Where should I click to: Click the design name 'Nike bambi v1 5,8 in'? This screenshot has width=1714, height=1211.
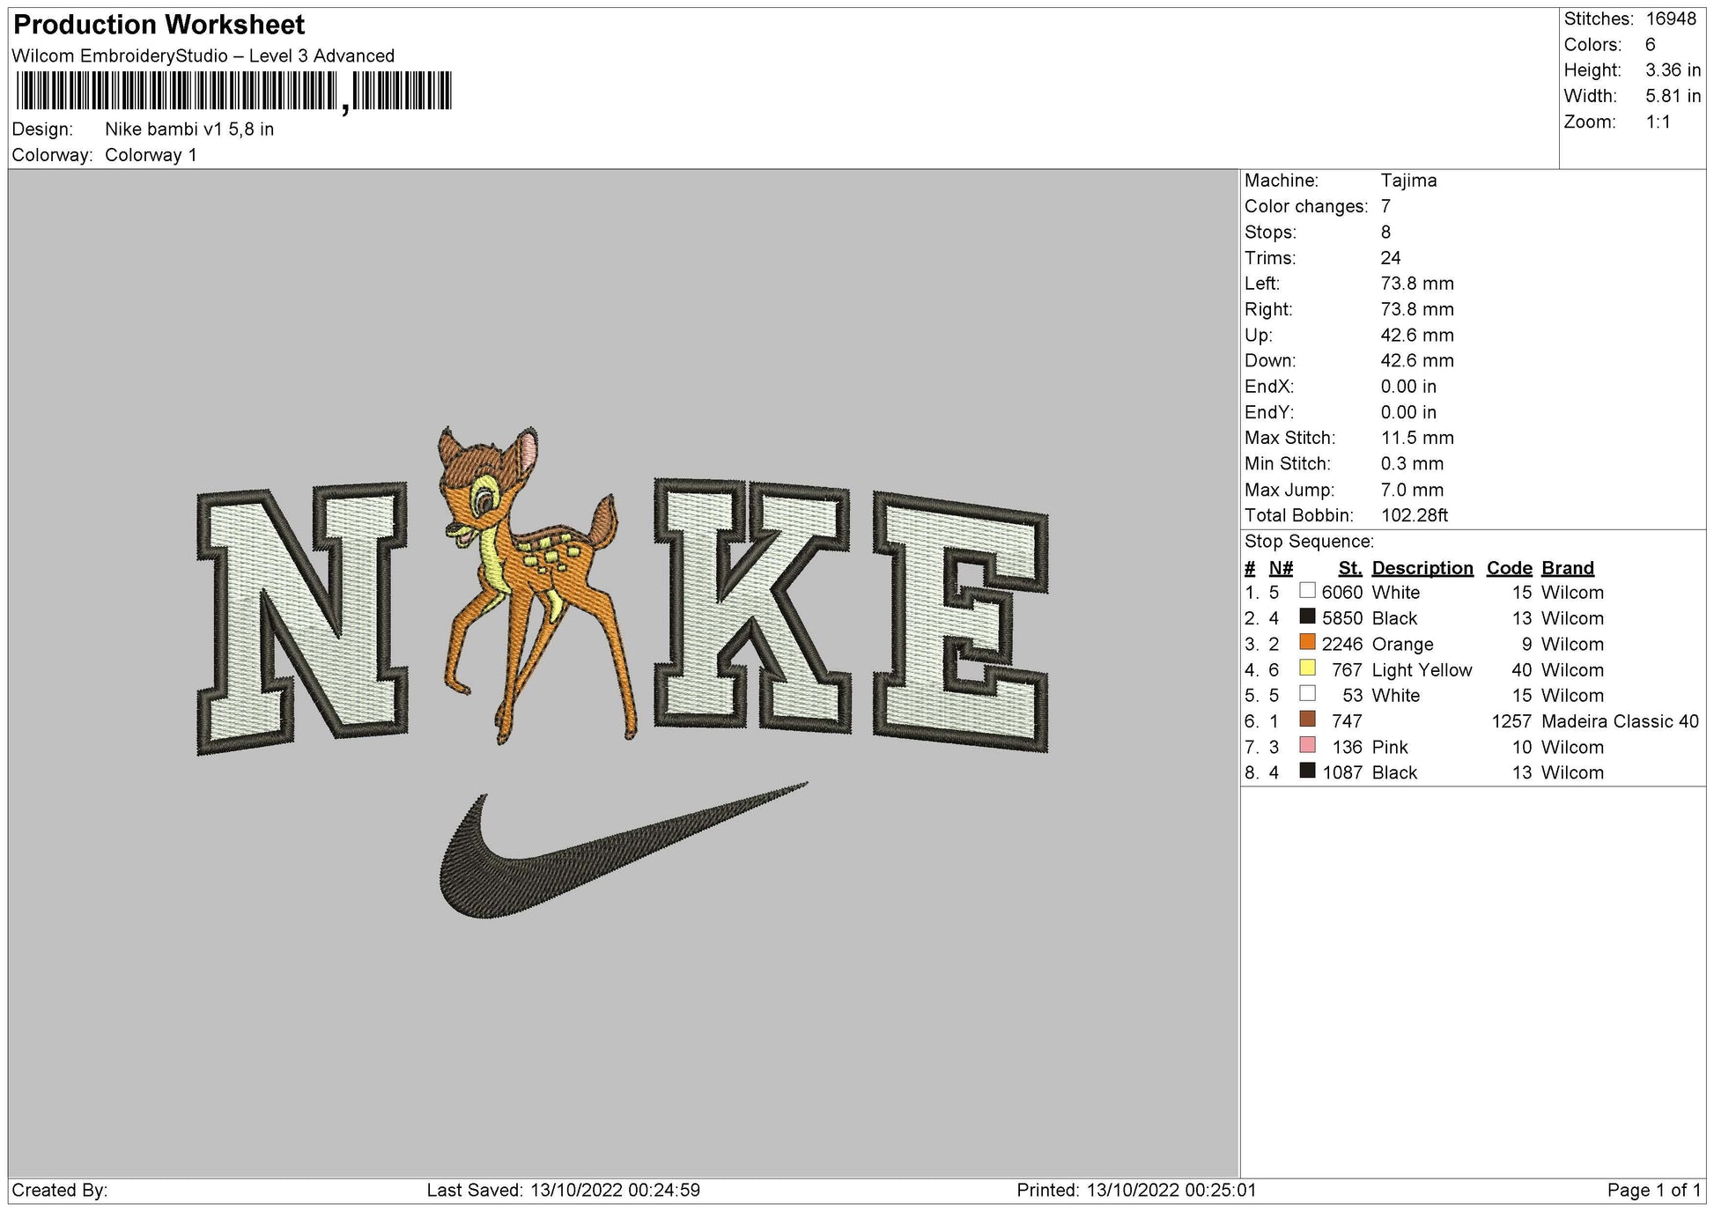click(x=189, y=129)
